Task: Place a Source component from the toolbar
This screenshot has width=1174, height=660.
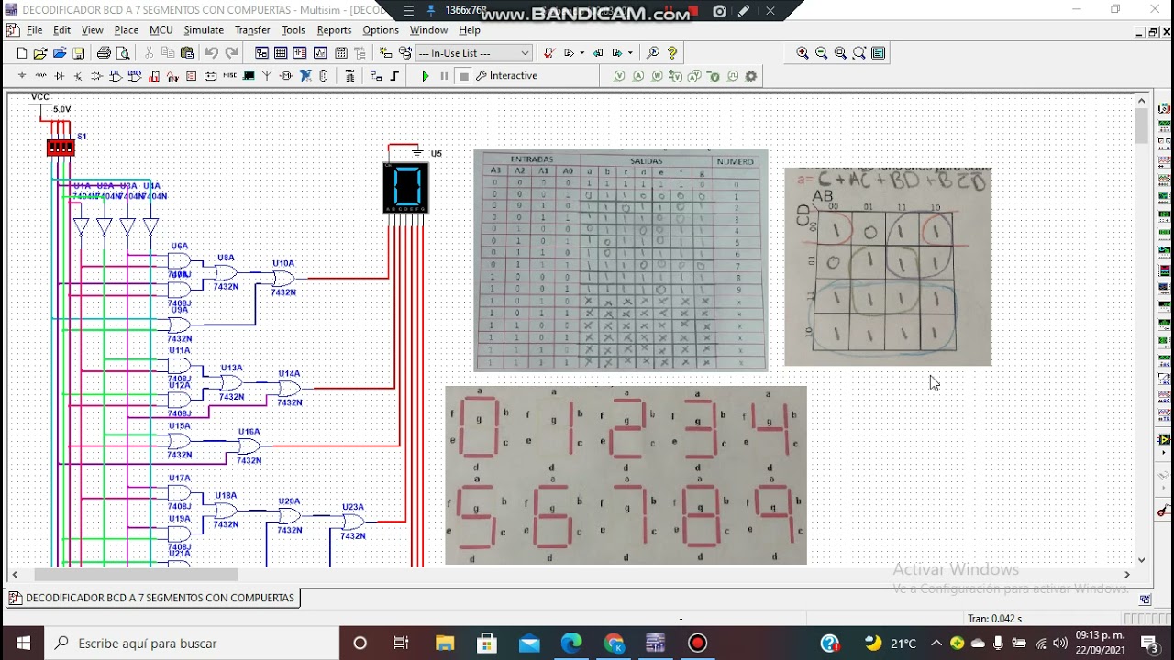Action: [x=21, y=76]
